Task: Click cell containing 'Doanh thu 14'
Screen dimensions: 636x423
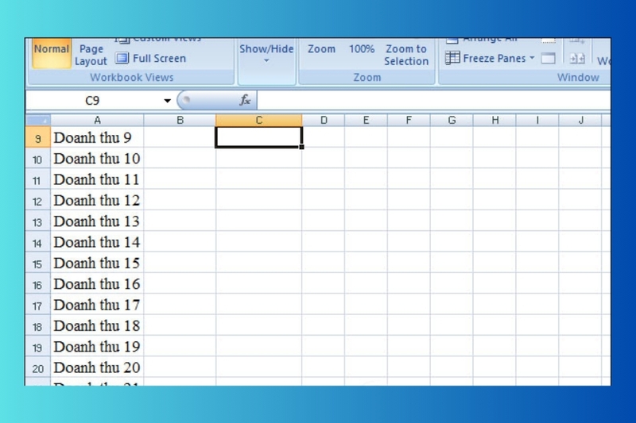Action: click(x=97, y=243)
